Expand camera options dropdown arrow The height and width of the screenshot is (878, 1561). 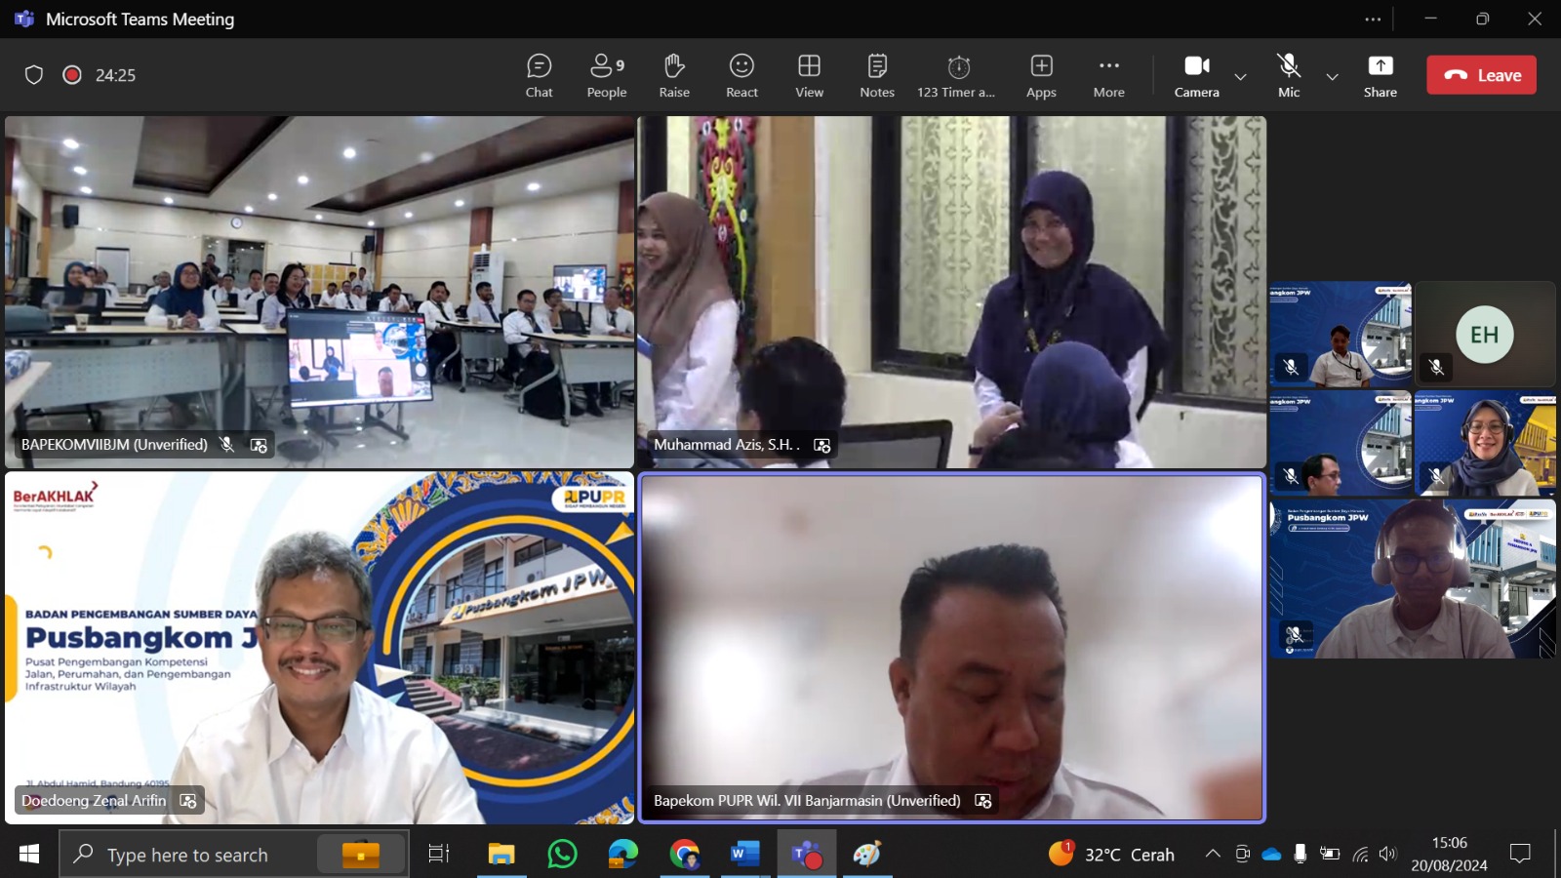1240,76
